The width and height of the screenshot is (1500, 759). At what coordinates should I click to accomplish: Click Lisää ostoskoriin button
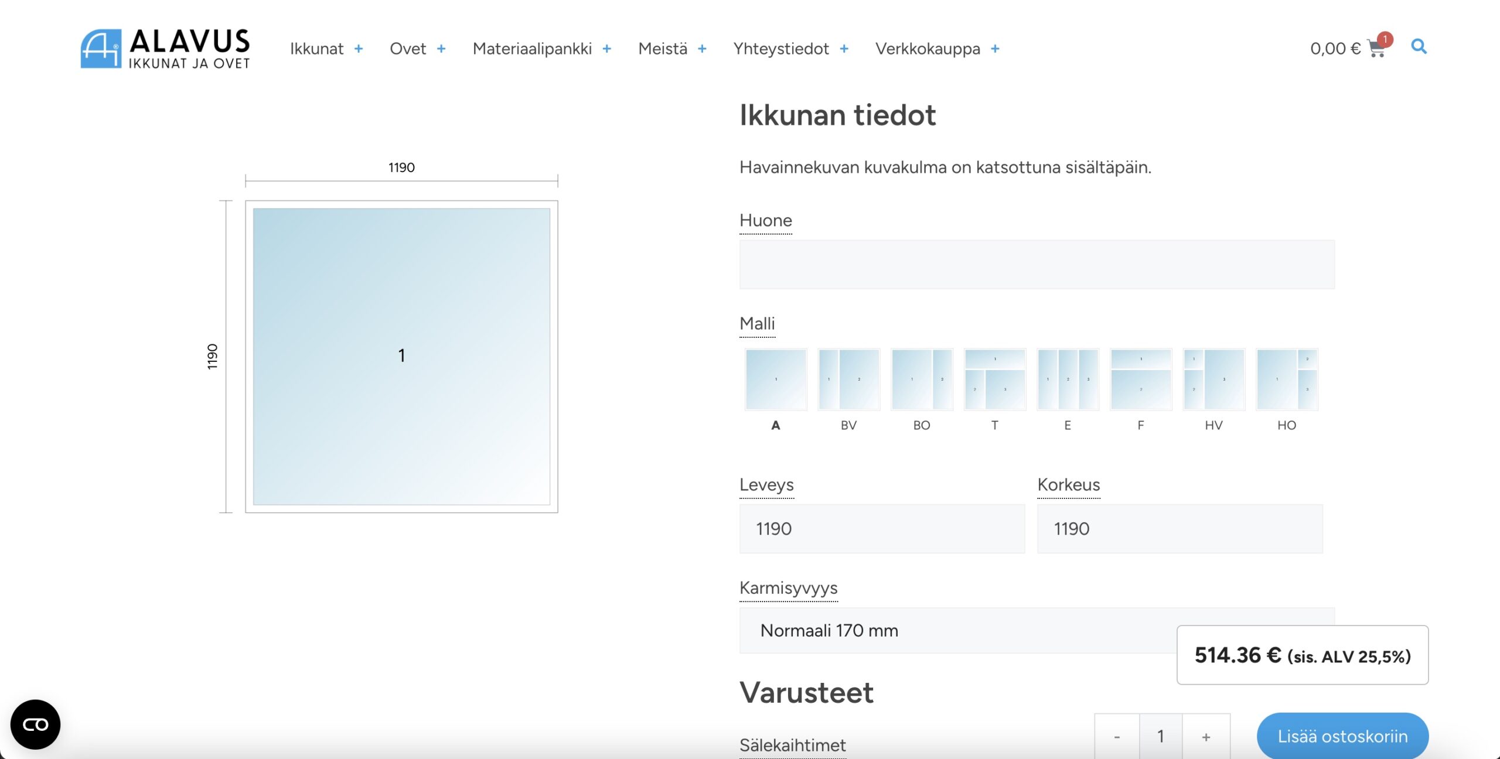pos(1342,736)
